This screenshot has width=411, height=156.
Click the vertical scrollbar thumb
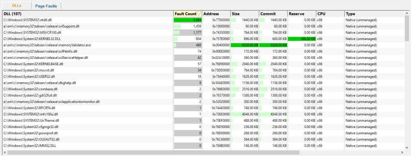coord(407,28)
